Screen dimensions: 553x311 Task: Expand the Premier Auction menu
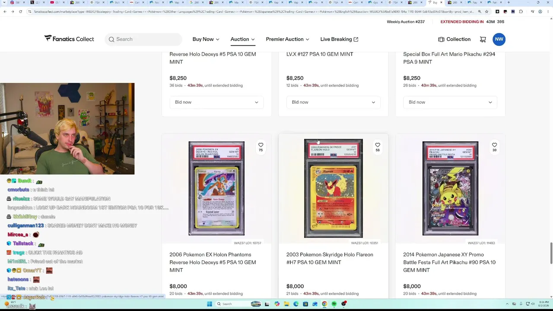[x=287, y=39]
